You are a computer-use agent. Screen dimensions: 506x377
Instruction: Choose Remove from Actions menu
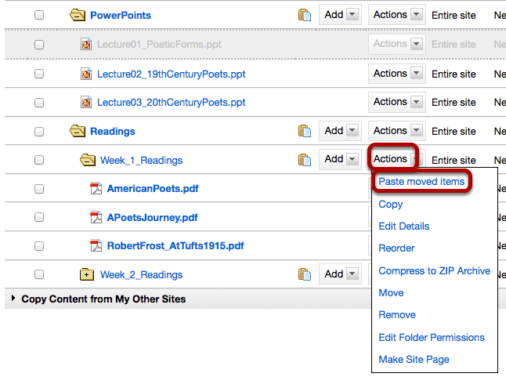(x=397, y=315)
